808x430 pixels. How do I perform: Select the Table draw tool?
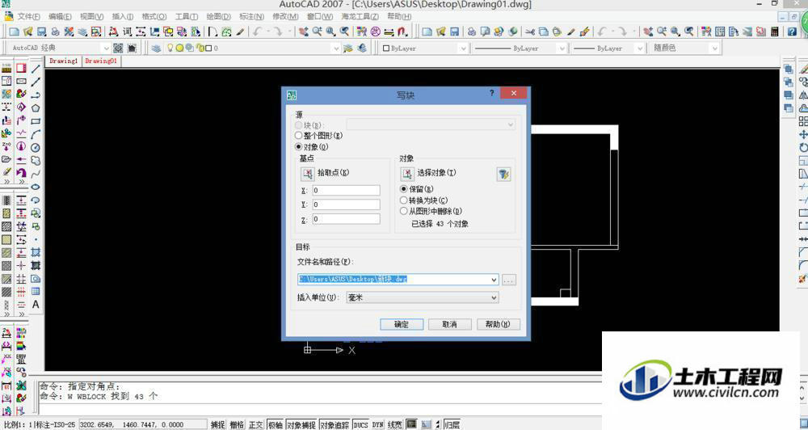(x=36, y=292)
